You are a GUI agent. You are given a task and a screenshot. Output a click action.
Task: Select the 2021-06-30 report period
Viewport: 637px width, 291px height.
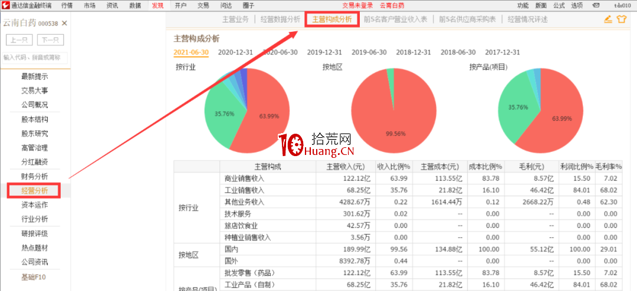tap(191, 52)
